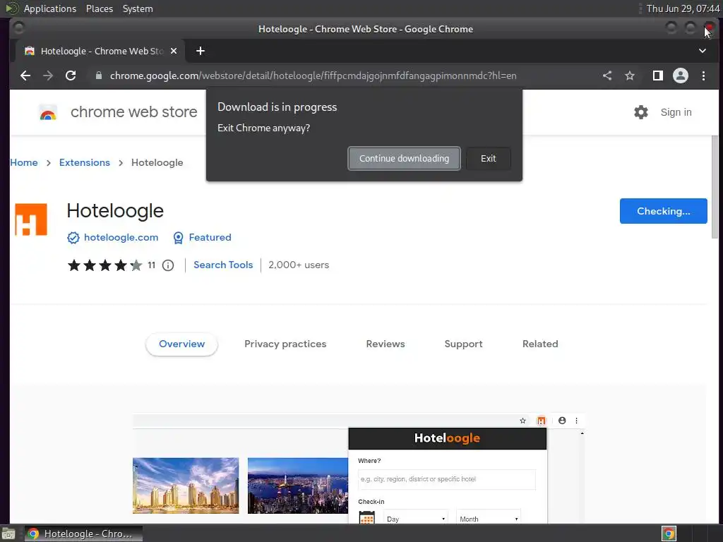Click the calendar icon beside Check-in
Viewport: 723px width, 542px height.
pyautogui.click(x=367, y=517)
